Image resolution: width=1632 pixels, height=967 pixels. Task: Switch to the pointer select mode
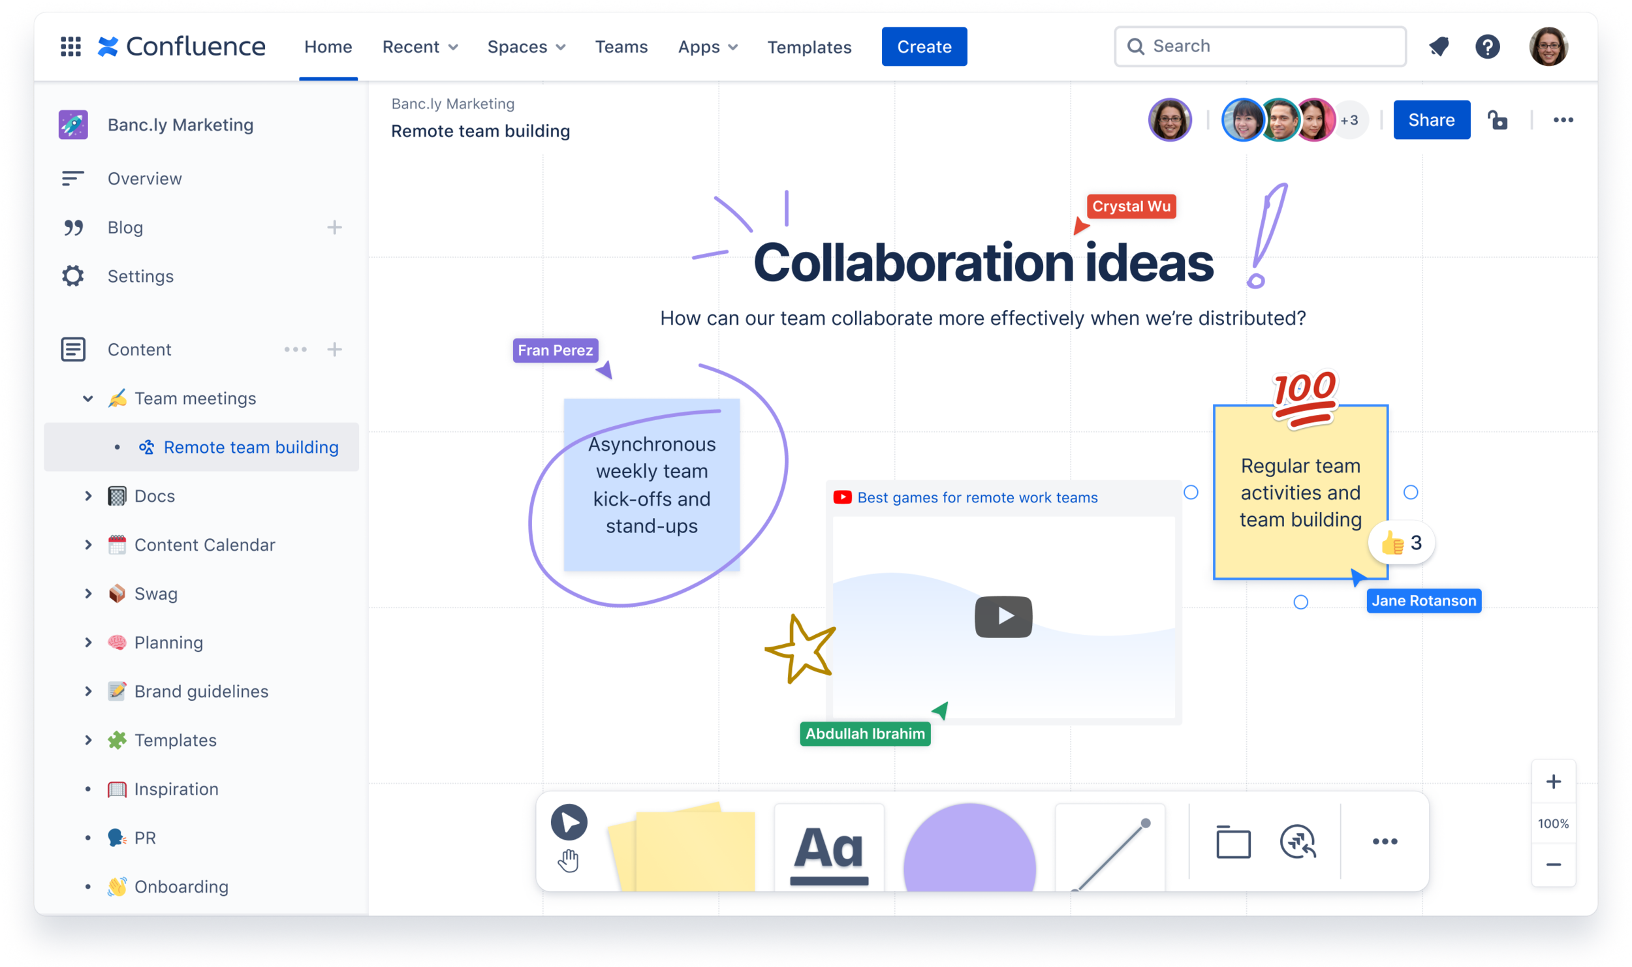569,822
